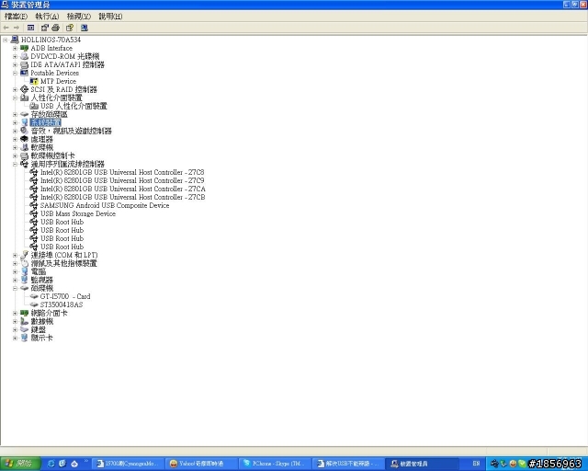
Task: Click the USB Mass Storage Device icon
Action: coord(34,213)
